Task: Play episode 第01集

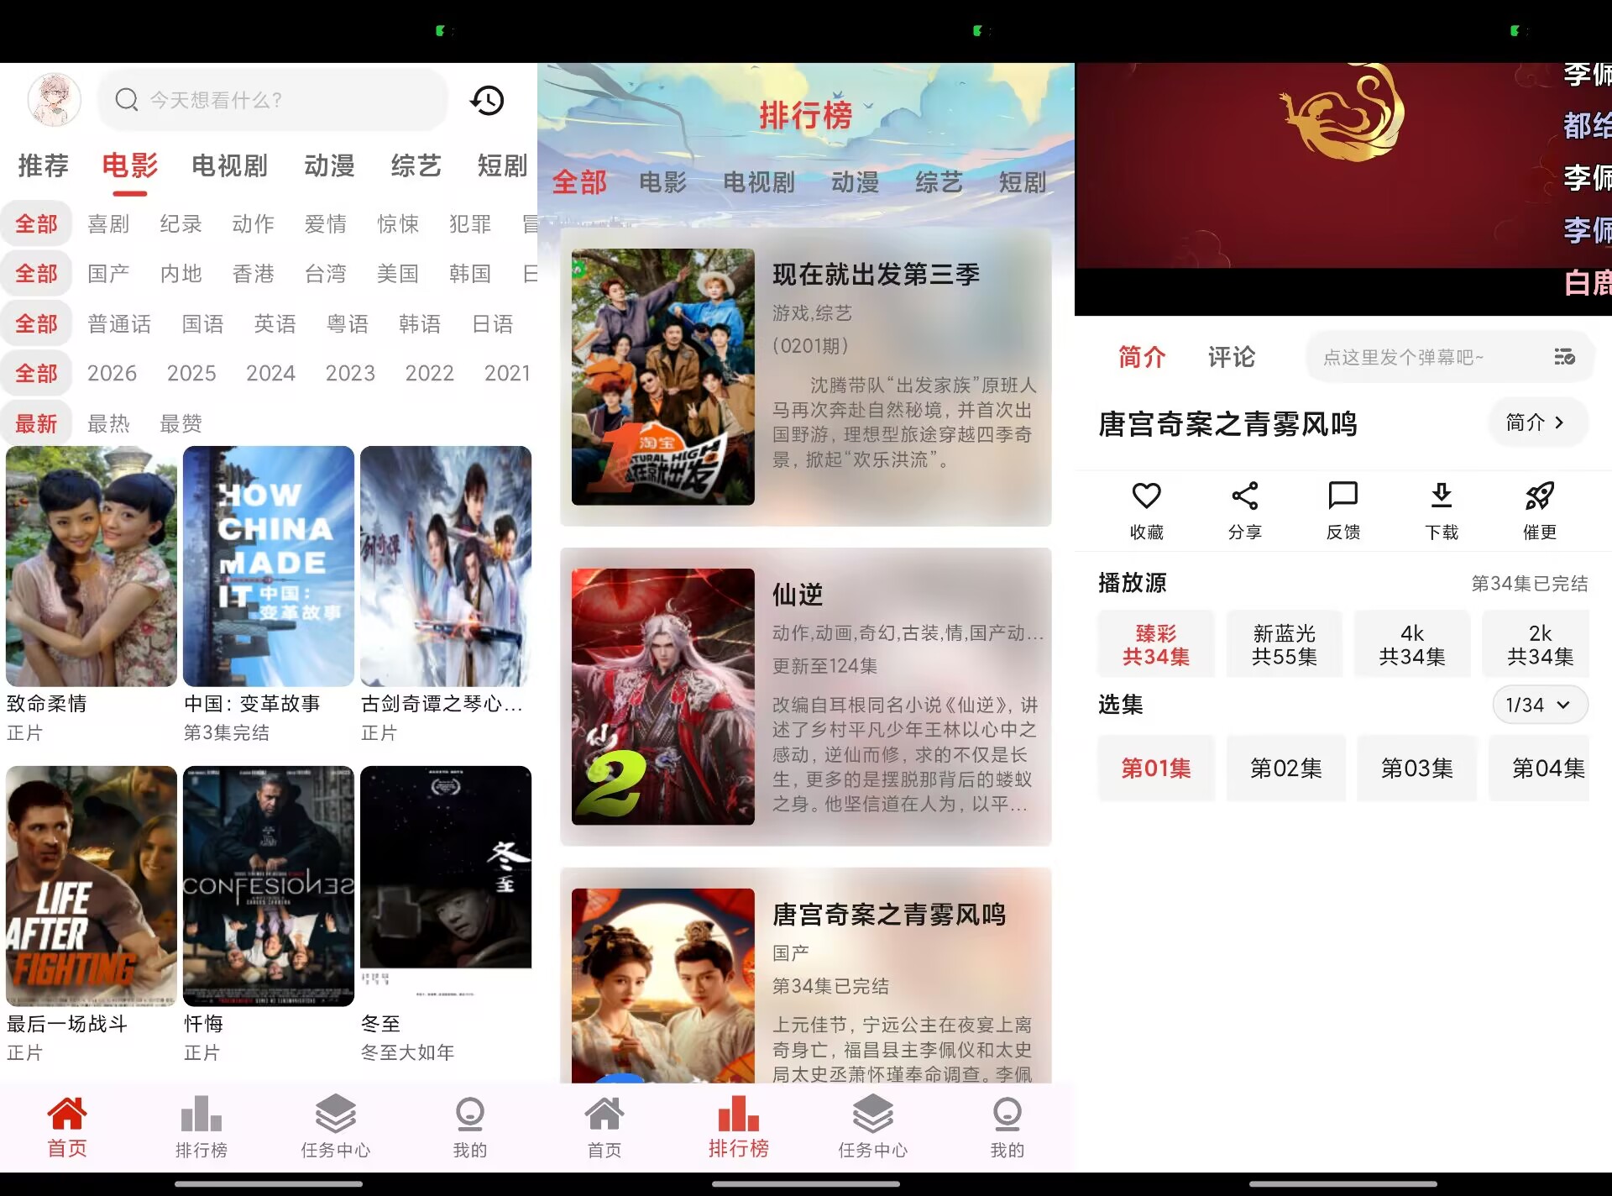Action: click(x=1156, y=768)
